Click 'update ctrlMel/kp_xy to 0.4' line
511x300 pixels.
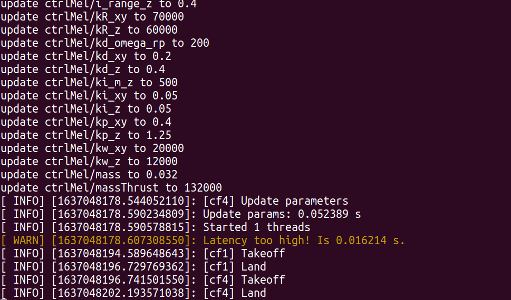(86, 122)
